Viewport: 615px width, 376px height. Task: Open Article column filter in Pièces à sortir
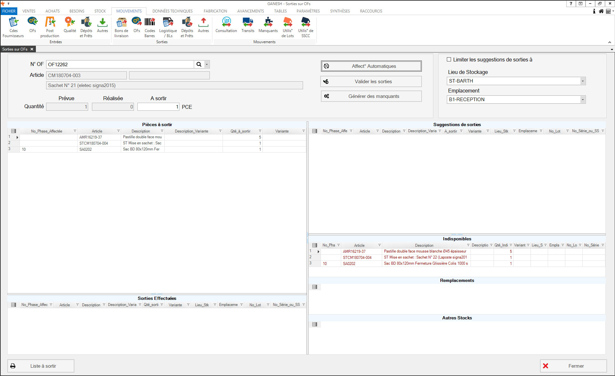point(118,131)
